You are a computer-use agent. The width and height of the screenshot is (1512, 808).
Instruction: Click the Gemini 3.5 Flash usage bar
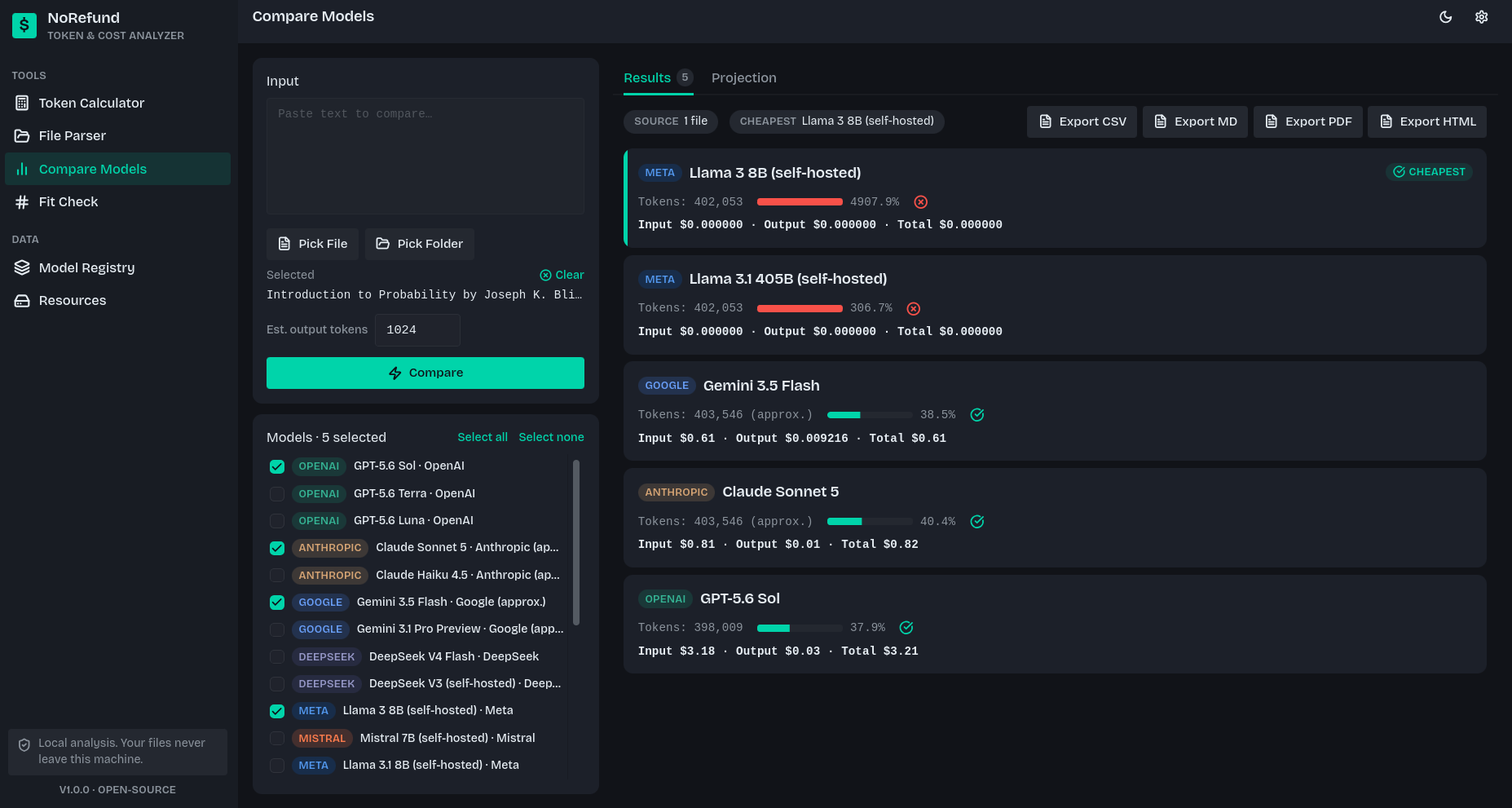pyautogui.click(x=870, y=415)
